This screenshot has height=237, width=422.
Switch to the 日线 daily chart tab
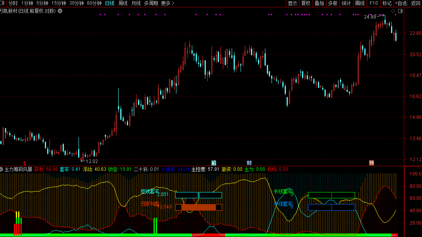coord(110,3)
